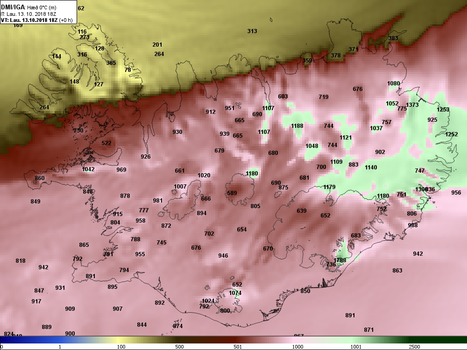Click the yellow part of the scale near 100
The width and height of the screenshot is (467, 350).
click(119, 340)
